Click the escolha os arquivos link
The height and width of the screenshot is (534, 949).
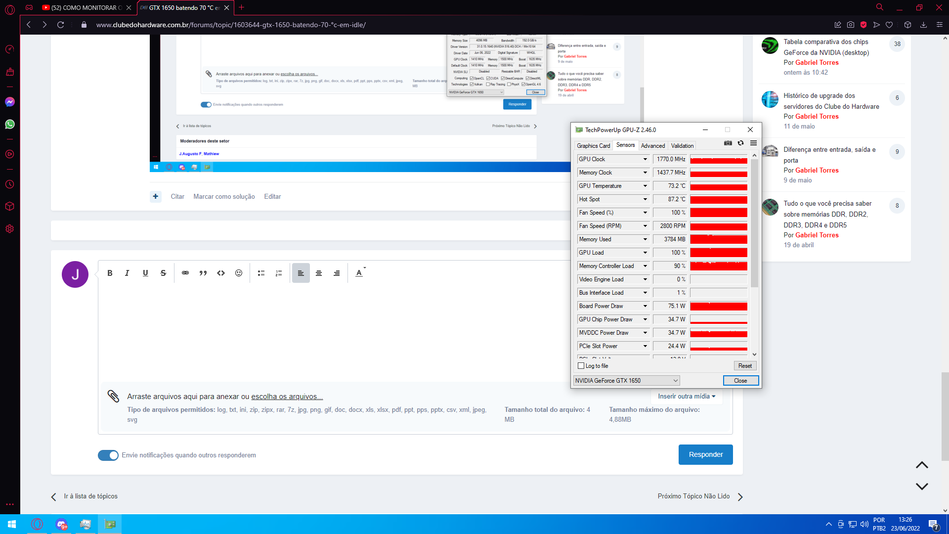[x=287, y=397]
